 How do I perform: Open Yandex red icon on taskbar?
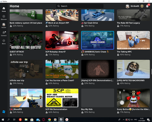point(20,120)
